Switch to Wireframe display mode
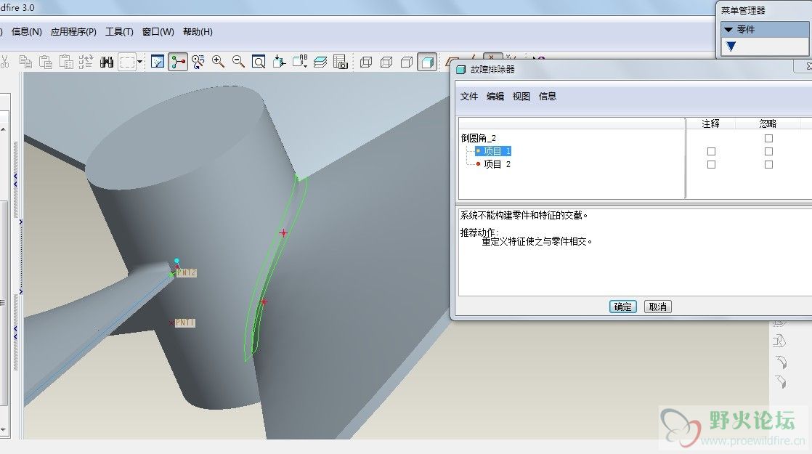 point(366,62)
